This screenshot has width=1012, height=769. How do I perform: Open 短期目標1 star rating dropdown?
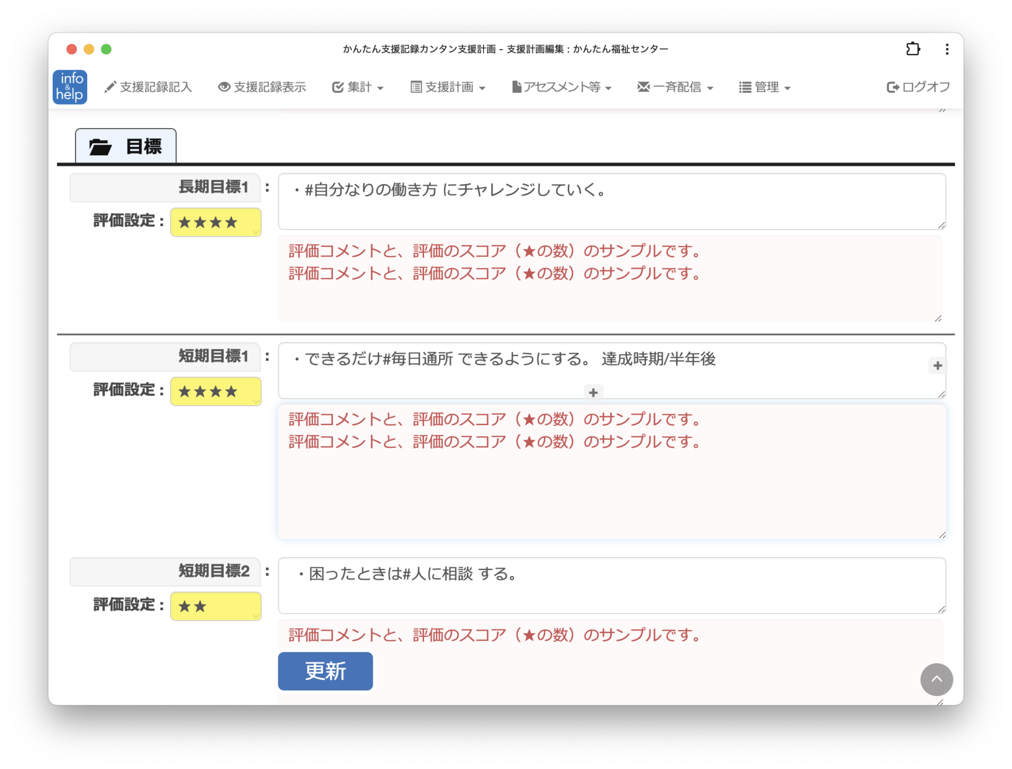[216, 391]
